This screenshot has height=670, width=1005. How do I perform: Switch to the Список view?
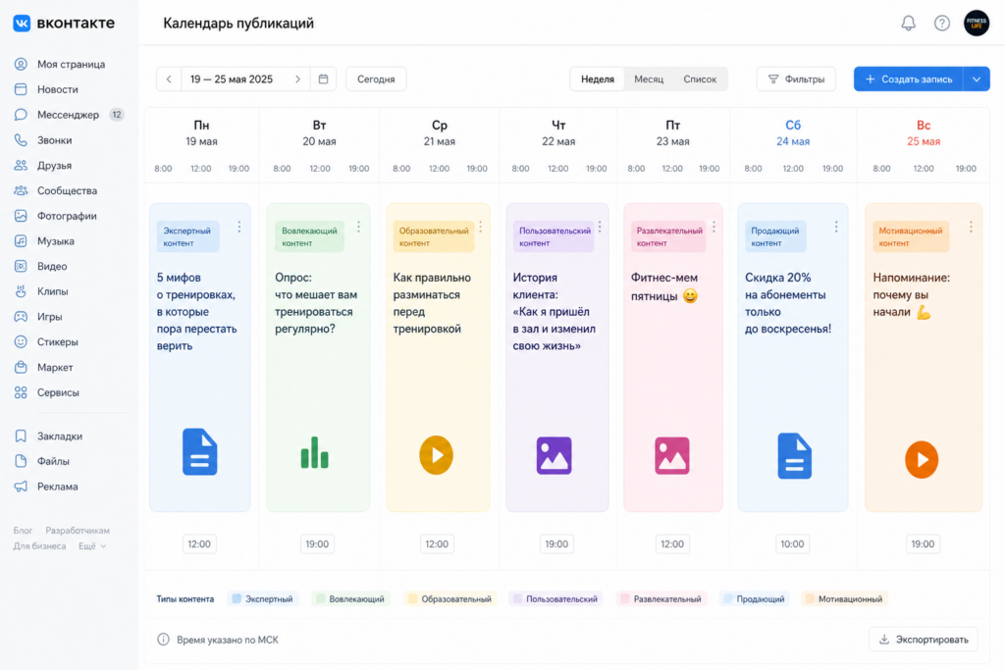pos(700,79)
